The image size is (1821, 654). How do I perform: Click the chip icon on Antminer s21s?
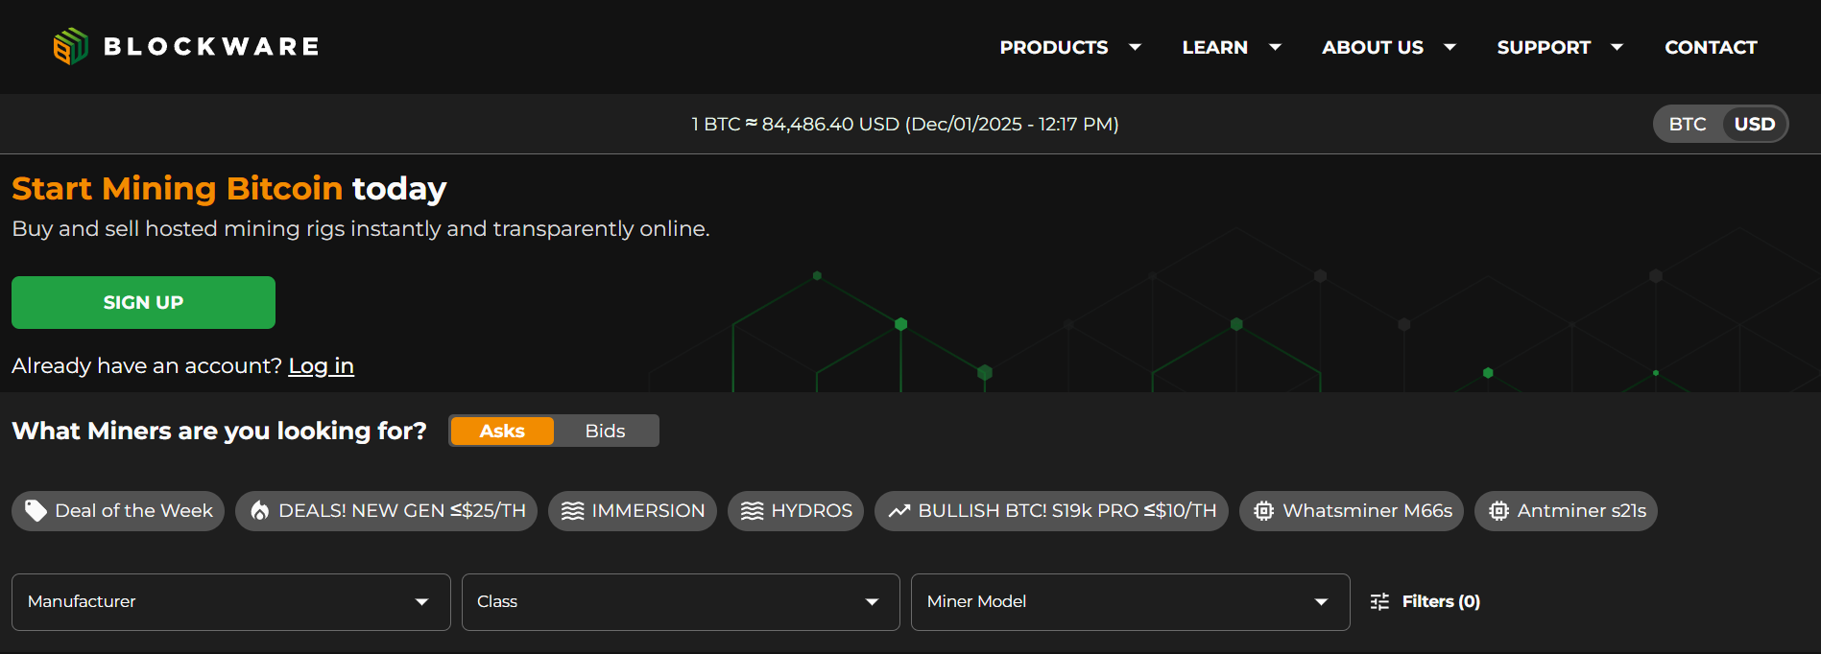1498,511
